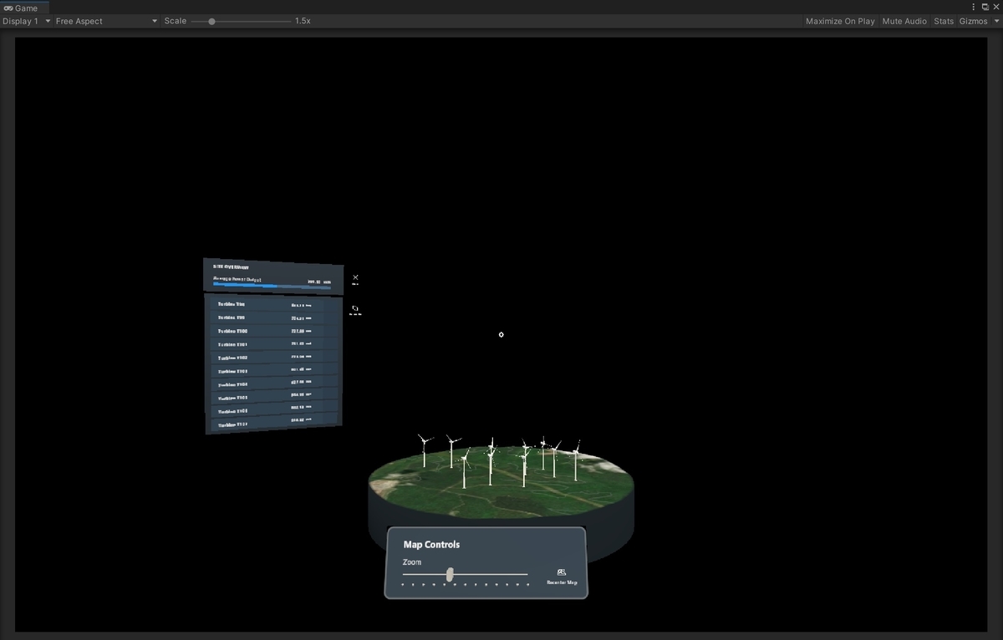
Task: Open the Display 1 dropdown
Action: click(26, 21)
